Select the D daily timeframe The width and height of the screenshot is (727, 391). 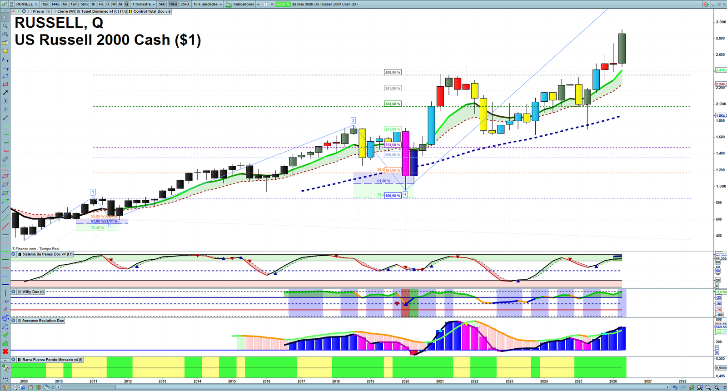[108, 4]
